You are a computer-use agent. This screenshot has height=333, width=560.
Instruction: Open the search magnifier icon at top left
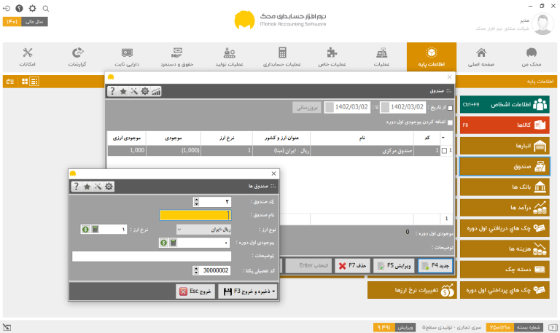pyautogui.click(x=46, y=8)
